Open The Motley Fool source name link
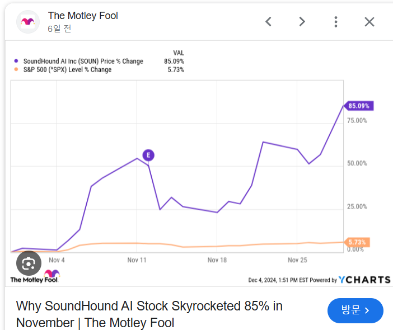 click(x=83, y=16)
